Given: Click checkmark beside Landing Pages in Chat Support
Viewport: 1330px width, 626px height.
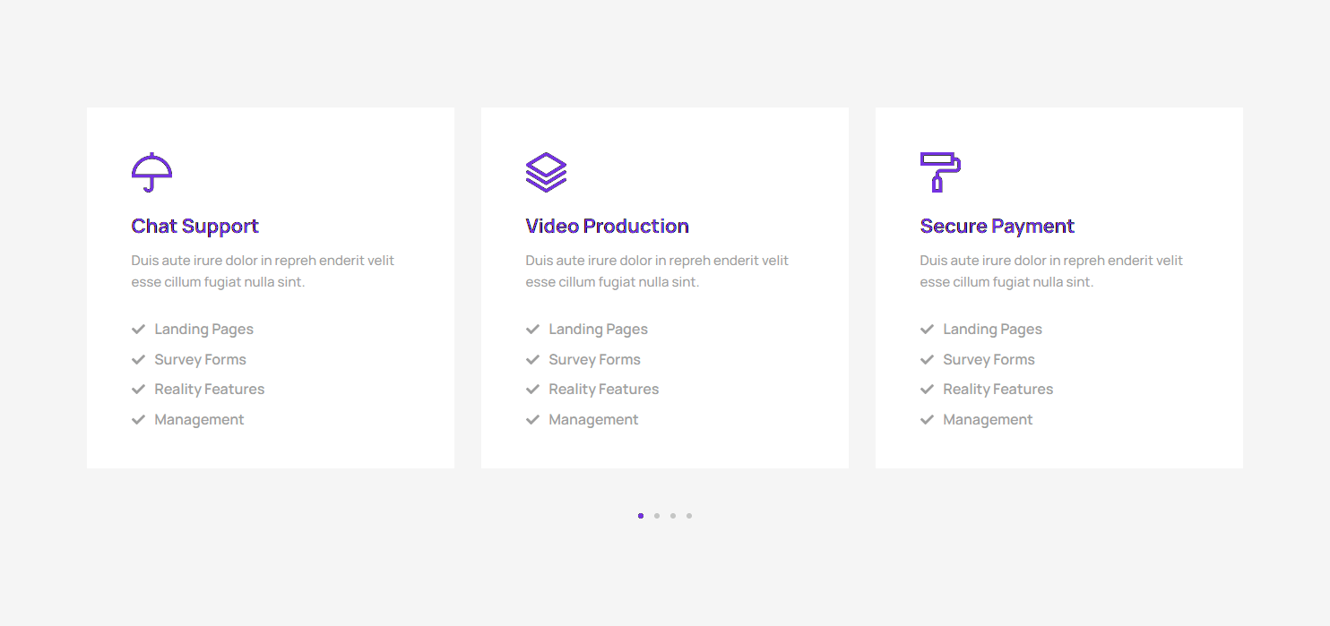Looking at the screenshot, I should [x=139, y=330].
